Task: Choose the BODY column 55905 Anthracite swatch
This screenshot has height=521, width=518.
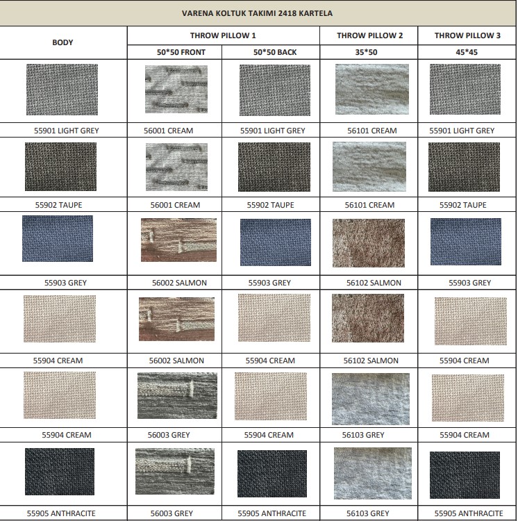Action: pyautogui.click(x=60, y=472)
